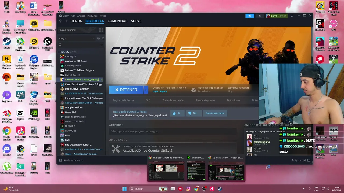The width and height of the screenshot is (344, 193).
Task: Select the kick.com window preview thumbnail
Action: (x=196, y=171)
